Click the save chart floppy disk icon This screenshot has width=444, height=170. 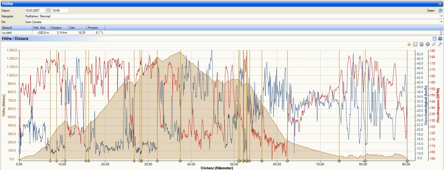pos(421,45)
